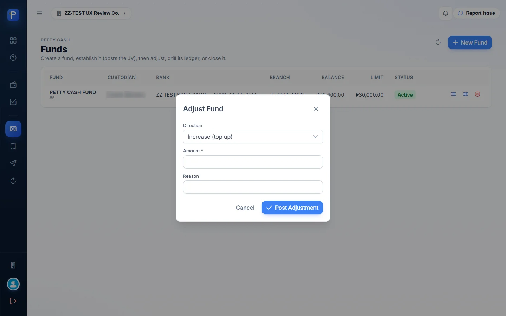The width and height of the screenshot is (506, 316).
Task: Open the Direction dropdown
Action: pyautogui.click(x=253, y=137)
